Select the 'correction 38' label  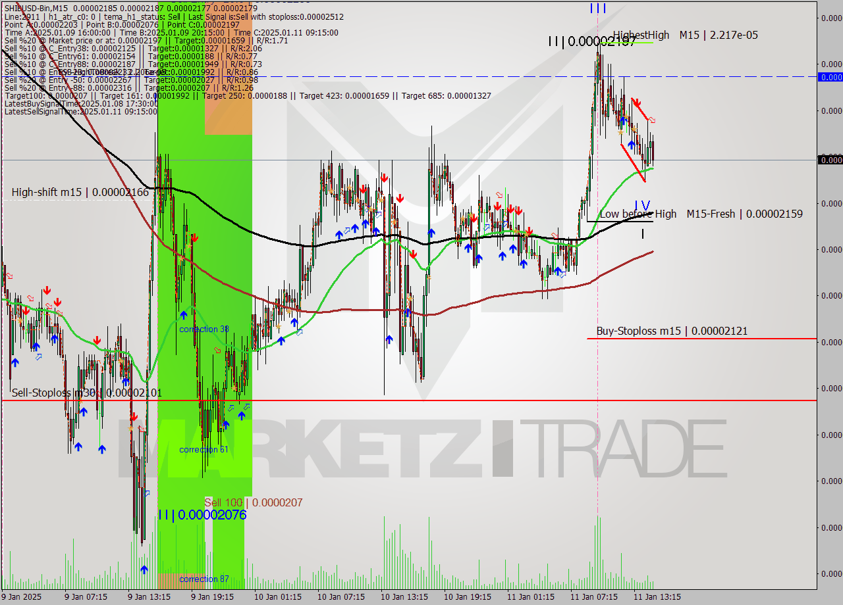204,329
